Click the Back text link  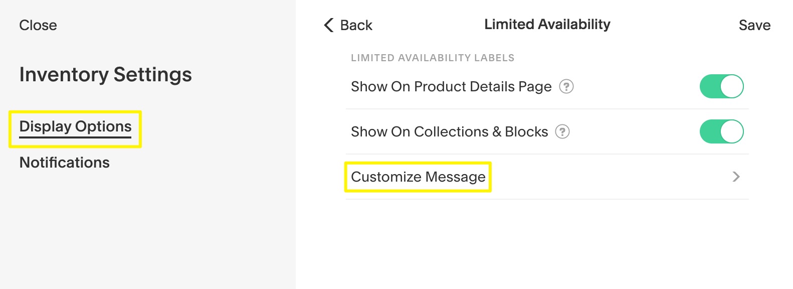[356, 25]
